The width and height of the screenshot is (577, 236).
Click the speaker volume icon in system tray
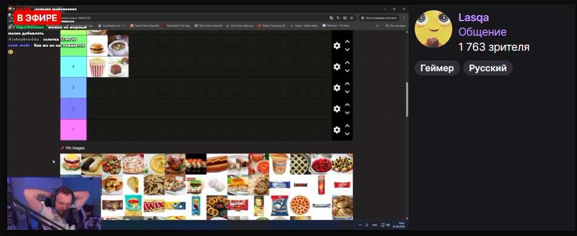click(x=387, y=225)
